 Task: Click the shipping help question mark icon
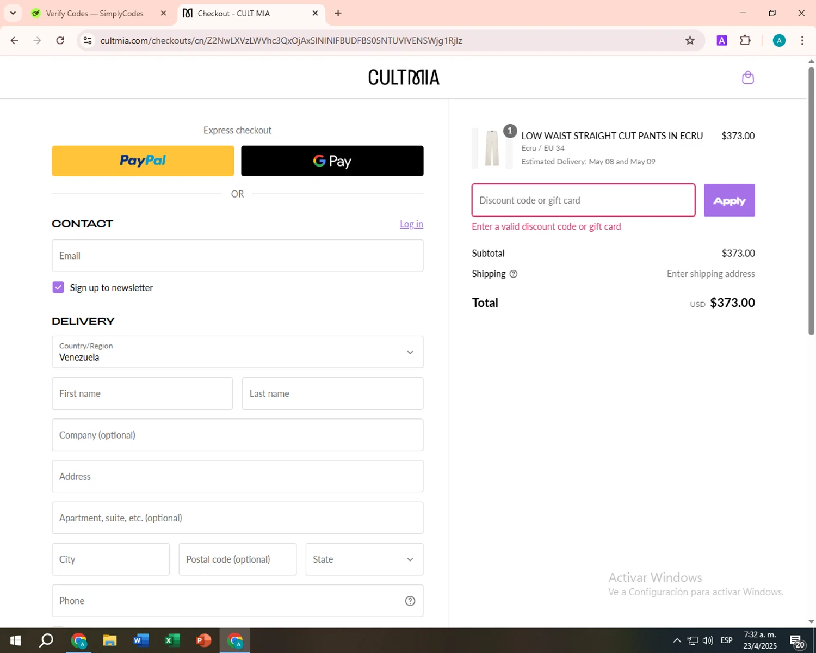(x=514, y=274)
